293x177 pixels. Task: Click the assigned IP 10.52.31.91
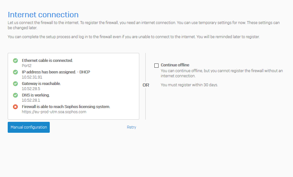[32, 77]
